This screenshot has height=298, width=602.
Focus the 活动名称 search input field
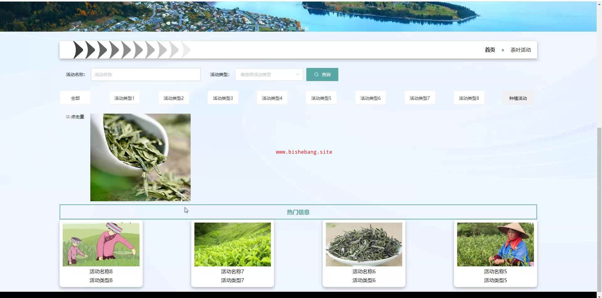tap(145, 74)
